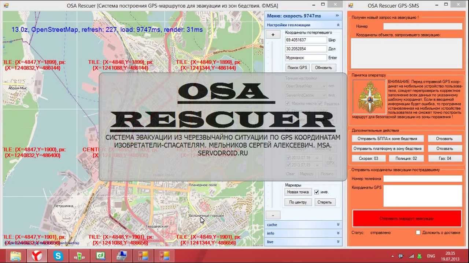Open the Action Center flag tray icon

coord(401,256)
